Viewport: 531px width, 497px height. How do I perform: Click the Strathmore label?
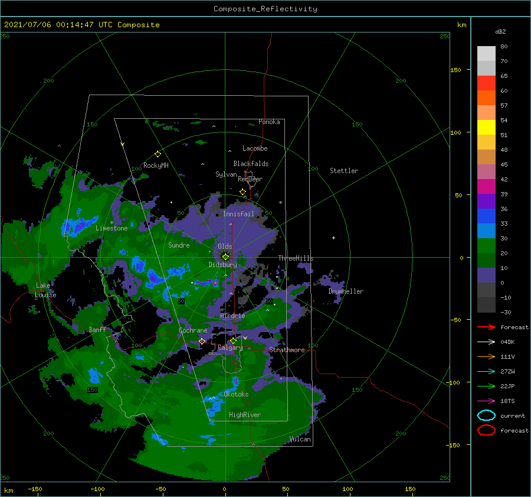coord(287,350)
